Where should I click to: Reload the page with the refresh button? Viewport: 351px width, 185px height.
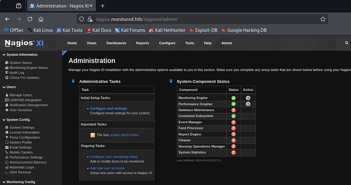coord(30,19)
